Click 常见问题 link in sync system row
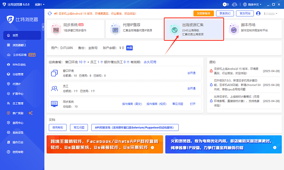Viewport: 284px width, 170px height. [178, 104]
